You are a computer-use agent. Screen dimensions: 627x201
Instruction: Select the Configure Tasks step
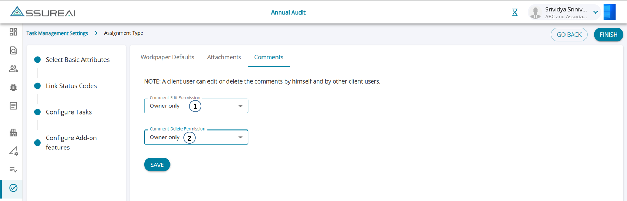pos(69,112)
